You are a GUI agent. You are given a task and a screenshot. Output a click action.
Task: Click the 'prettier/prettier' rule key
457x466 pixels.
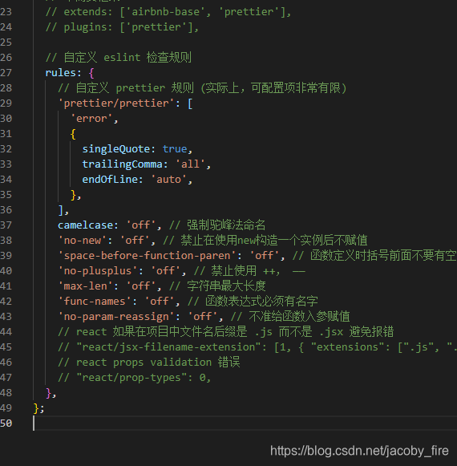pyautogui.click(x=116, y=103)
